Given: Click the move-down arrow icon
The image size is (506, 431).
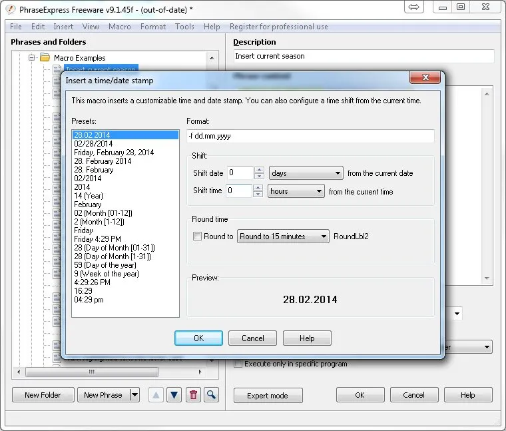Looking at the screenshot, I should (174, 395).
